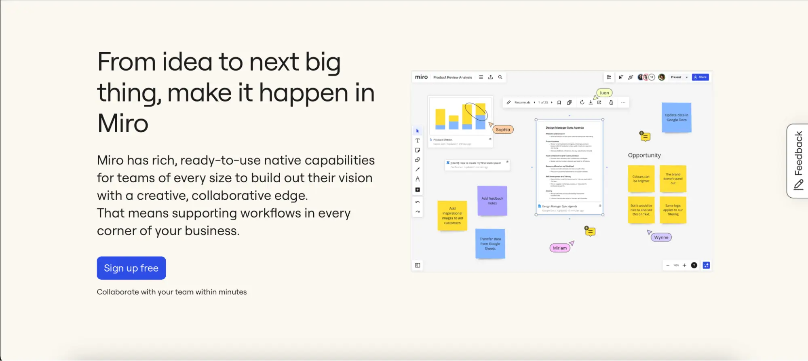The image size is (808, 361).
Task: Select the Update data in Google Docs note
Action: [x=677, y=118]
